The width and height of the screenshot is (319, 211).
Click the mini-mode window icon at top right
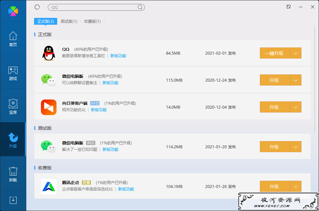click(288, 7)
